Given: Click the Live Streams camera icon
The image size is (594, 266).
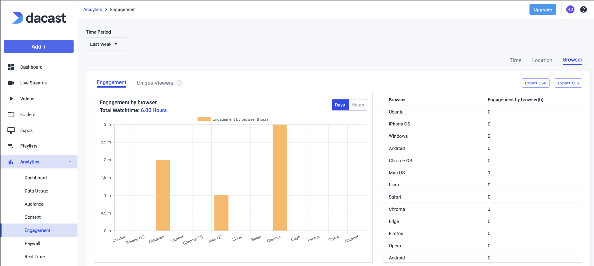Looking at the screenshot, I should 11,83.
